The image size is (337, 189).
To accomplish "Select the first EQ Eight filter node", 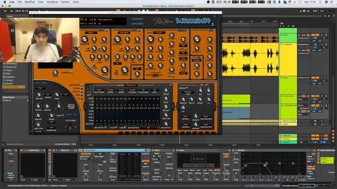I will [246, 166].
